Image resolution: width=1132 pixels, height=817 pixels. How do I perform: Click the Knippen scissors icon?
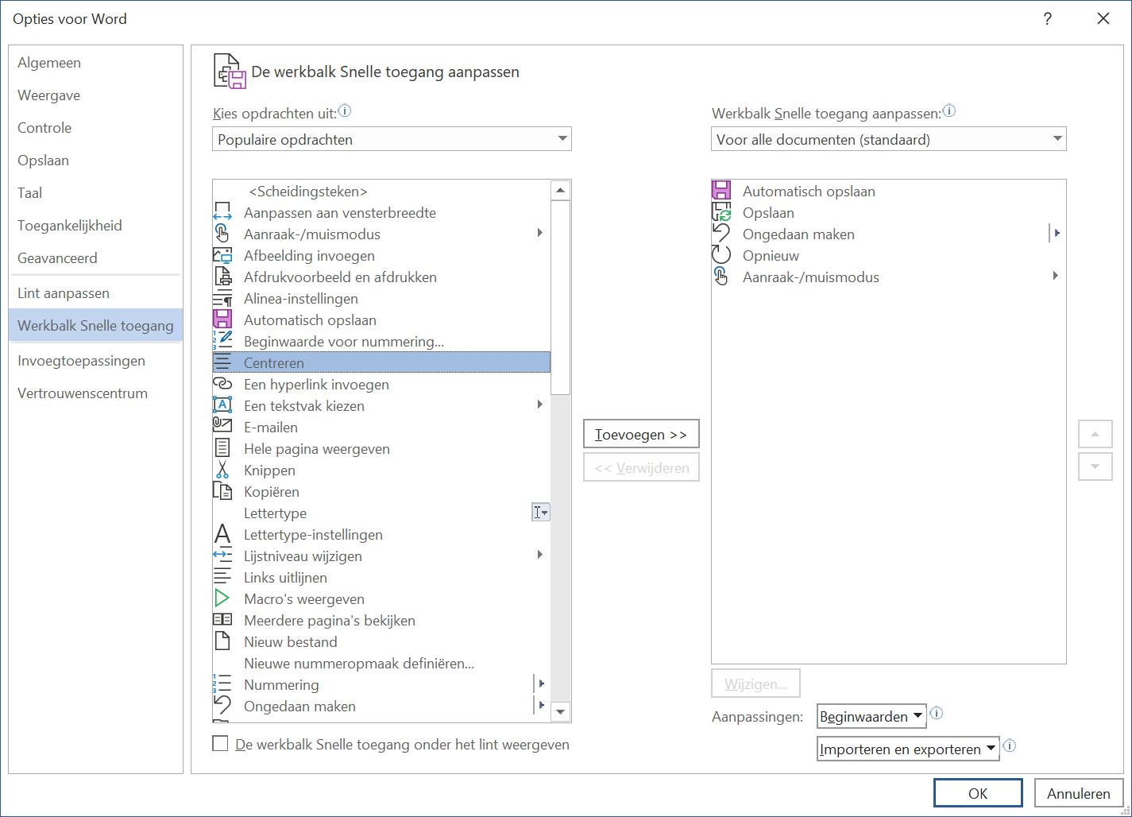click(x=222, y=470)
